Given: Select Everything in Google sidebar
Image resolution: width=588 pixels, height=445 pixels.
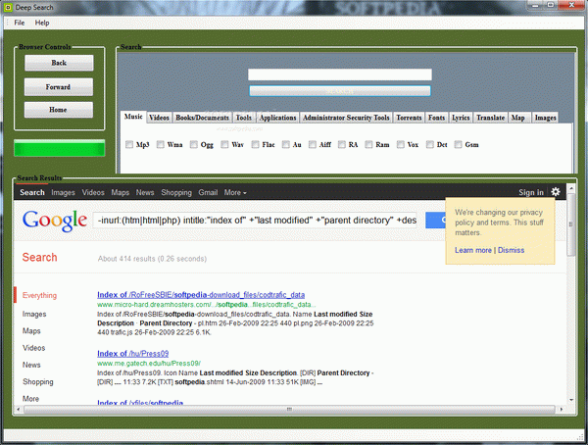Looking at the screenshot, I should (x=39, y=295).
